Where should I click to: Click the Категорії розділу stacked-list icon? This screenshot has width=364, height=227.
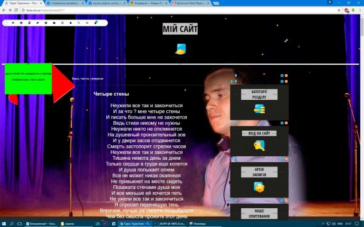pos(259,109)
